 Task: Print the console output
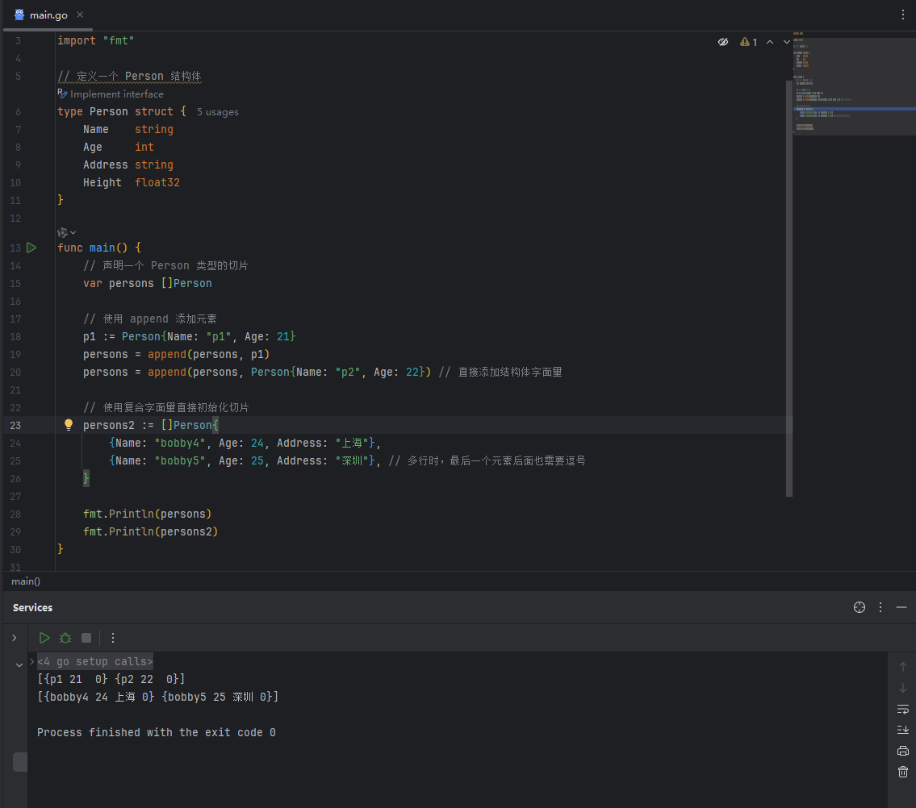[902, 751]
